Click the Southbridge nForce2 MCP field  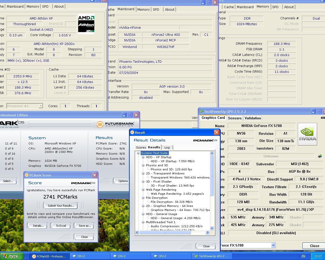166,40
